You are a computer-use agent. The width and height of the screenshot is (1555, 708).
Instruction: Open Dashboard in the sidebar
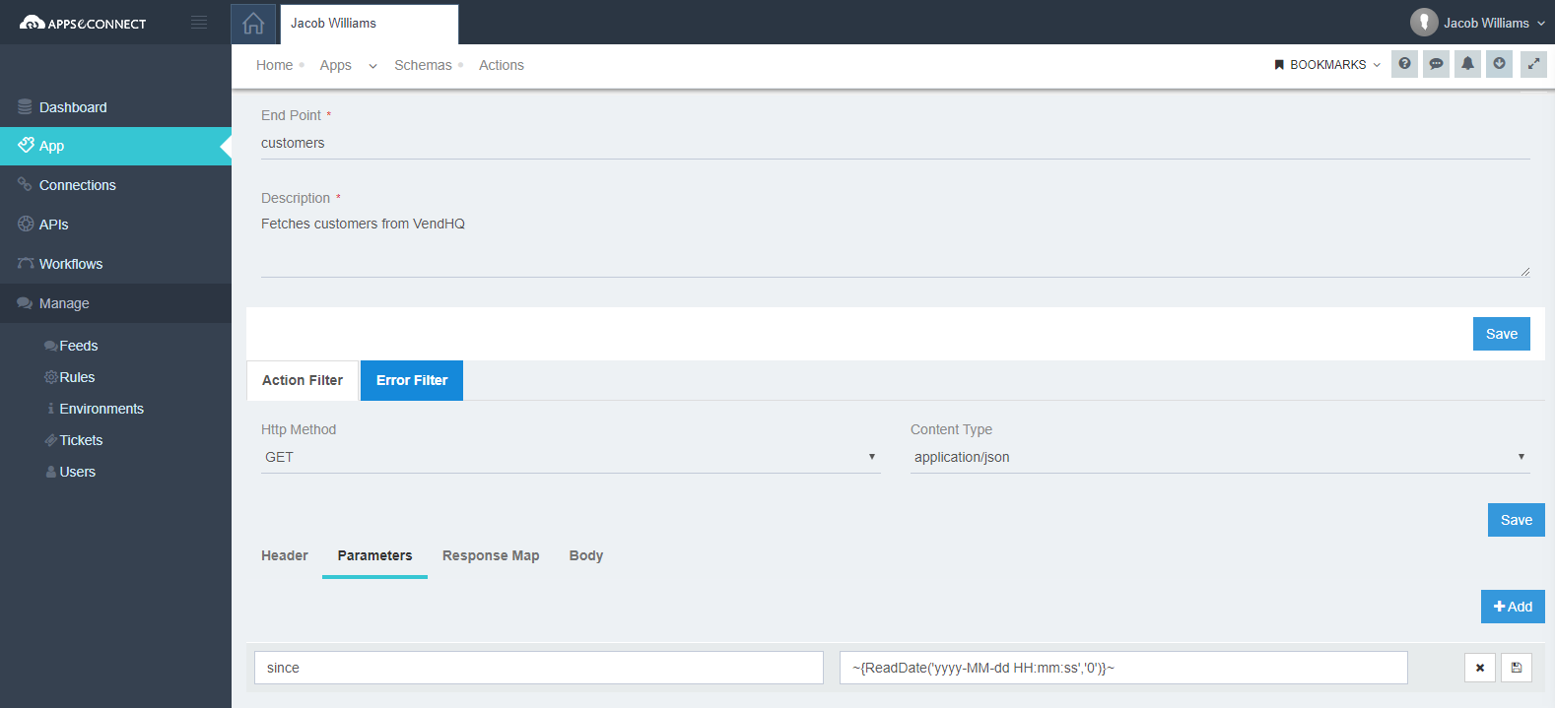pos(115,107)
